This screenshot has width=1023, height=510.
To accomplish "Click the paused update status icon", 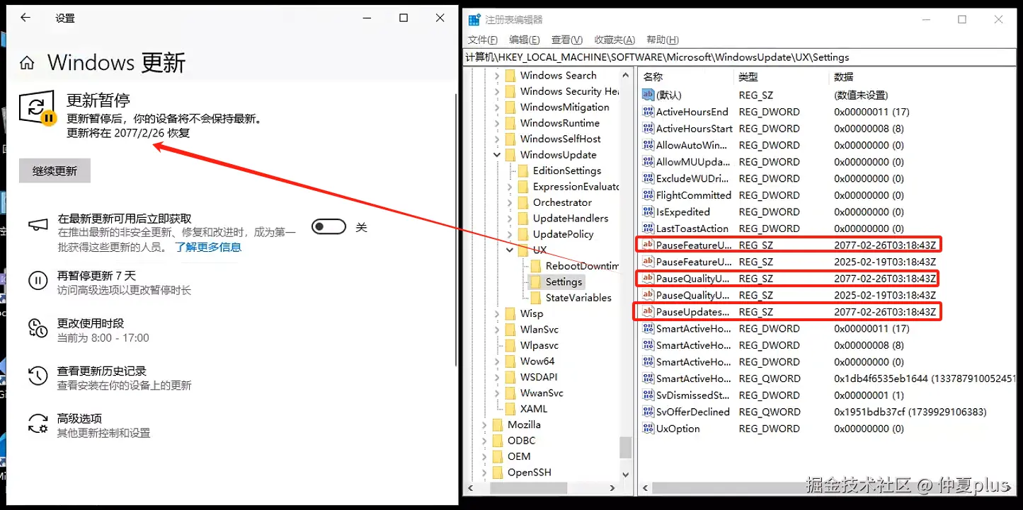I will 37,108.
